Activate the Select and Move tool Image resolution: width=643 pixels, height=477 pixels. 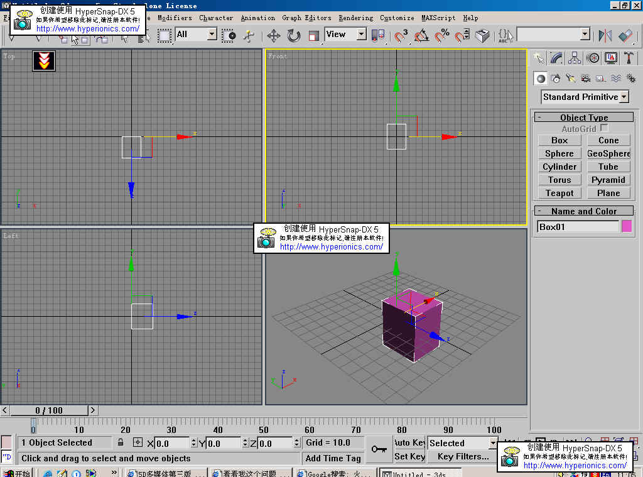click(x=274, y=36)
